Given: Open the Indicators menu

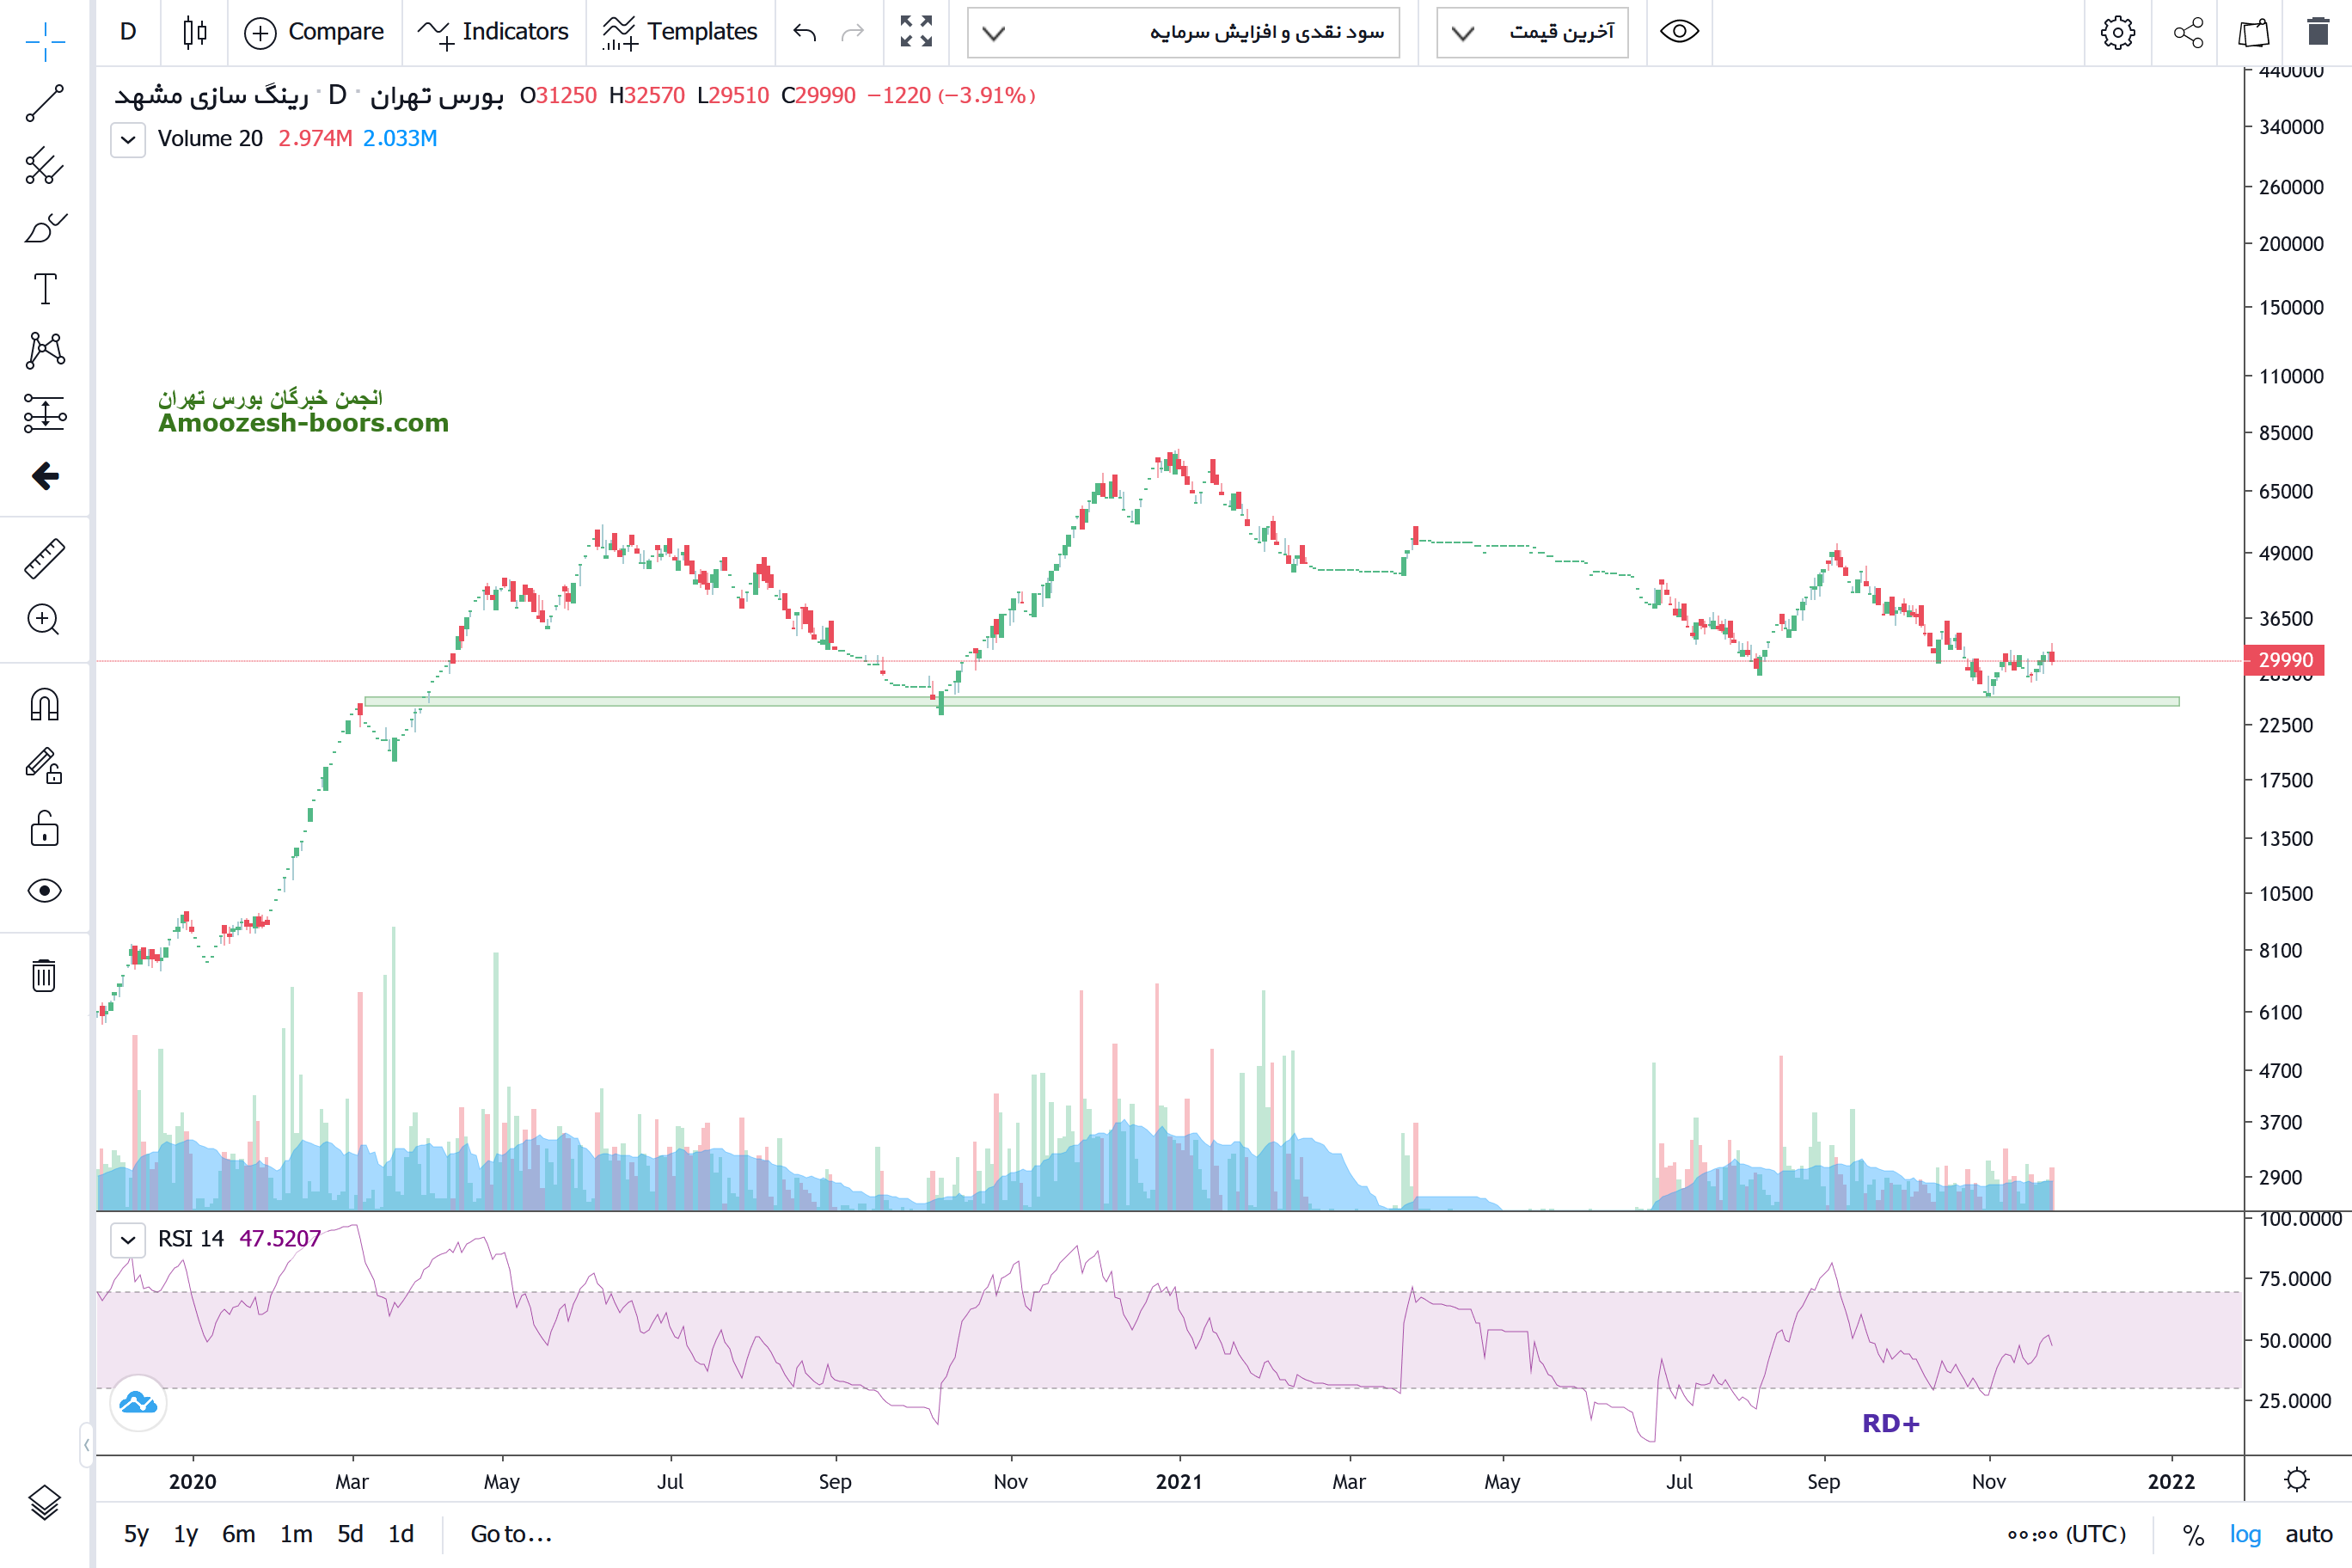Looking at the screenshot, I should (x=493, y=32).
